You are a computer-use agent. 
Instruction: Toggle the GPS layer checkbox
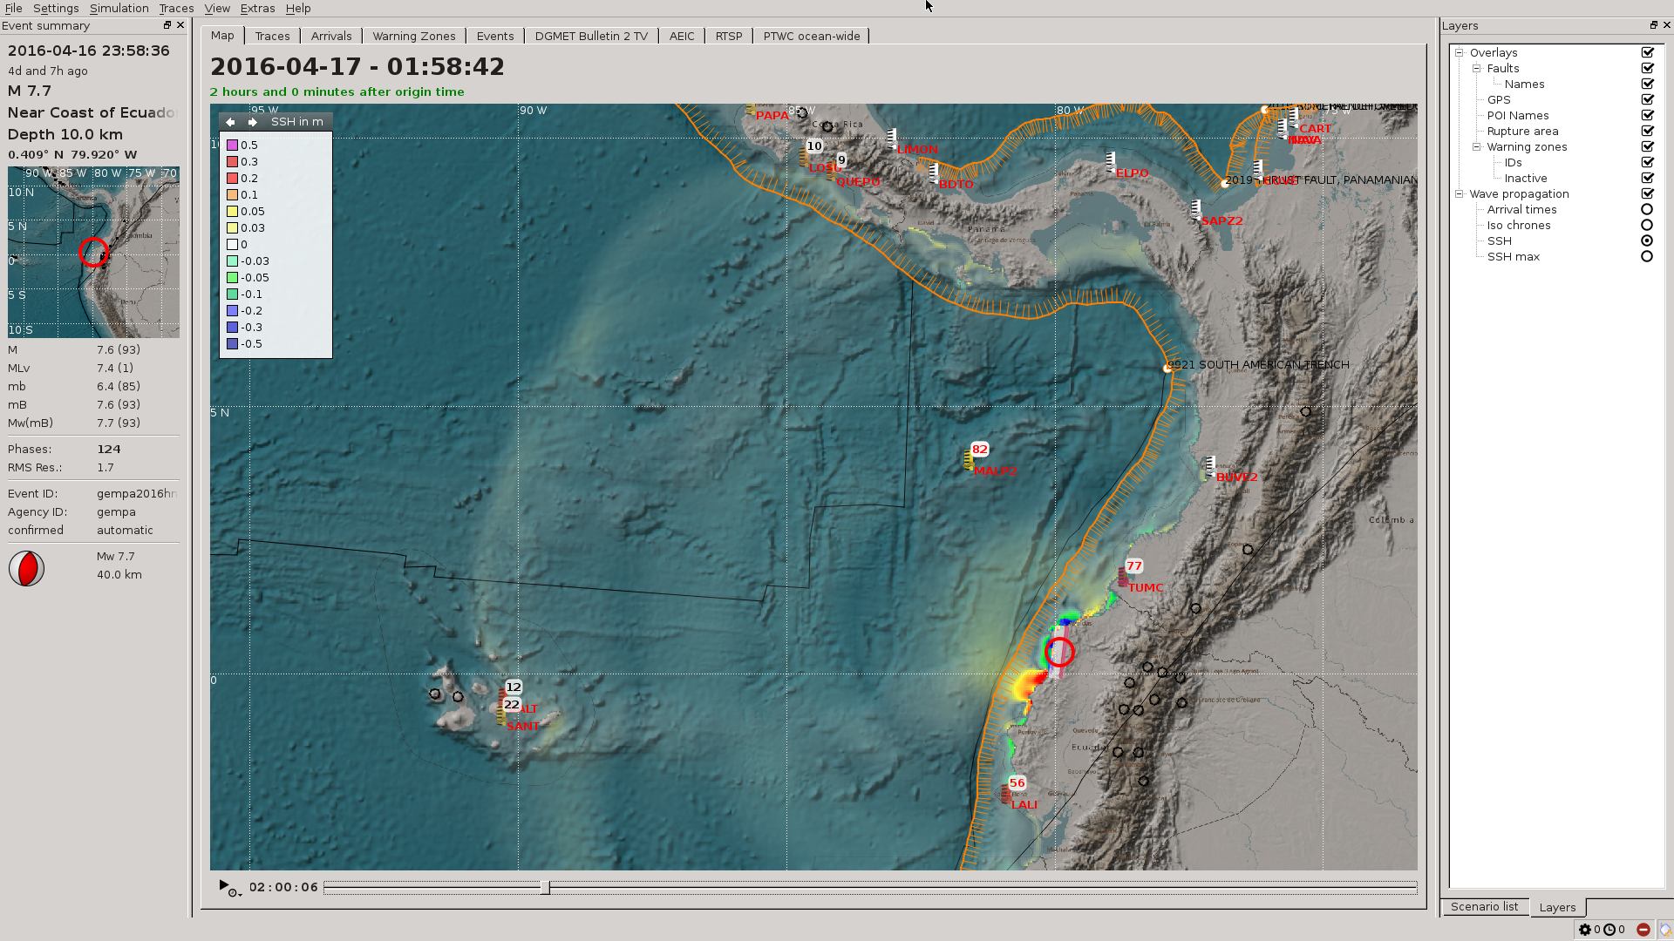tap(1647, 100)
